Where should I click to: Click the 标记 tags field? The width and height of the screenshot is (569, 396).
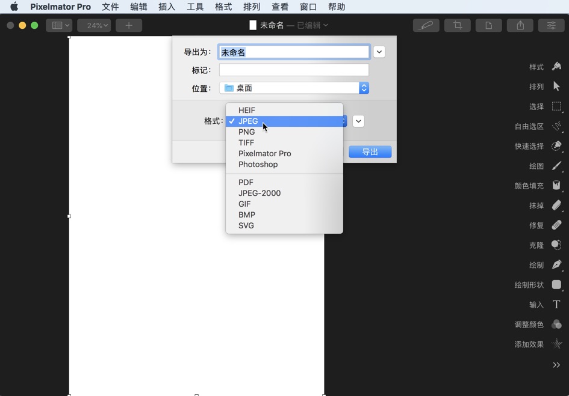click(x=294, y=70)
